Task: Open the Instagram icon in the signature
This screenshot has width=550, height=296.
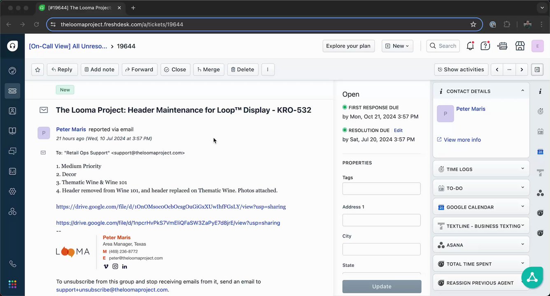Action: (115, 266)
